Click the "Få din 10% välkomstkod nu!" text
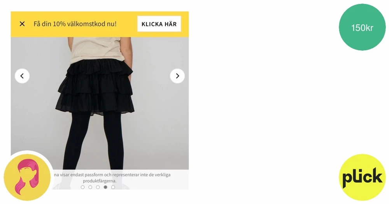The width and height of the screenshot is (389, 204). pos(75,24)
